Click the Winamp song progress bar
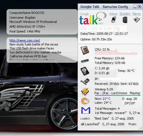The height and width of the screenshot is (136, 143). pyautogui.click(x=118, y=95)
